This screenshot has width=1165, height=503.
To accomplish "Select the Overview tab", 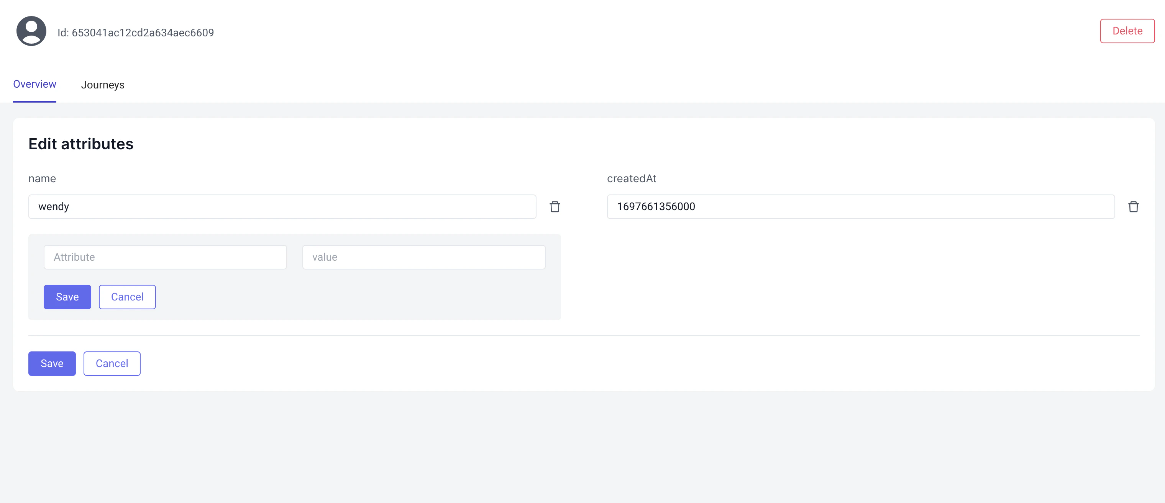I will pos(34,84).
